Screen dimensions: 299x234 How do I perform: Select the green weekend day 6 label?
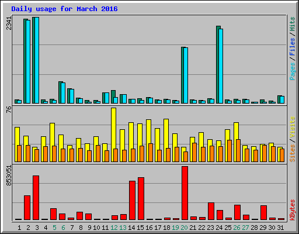(x=63, y=228)
